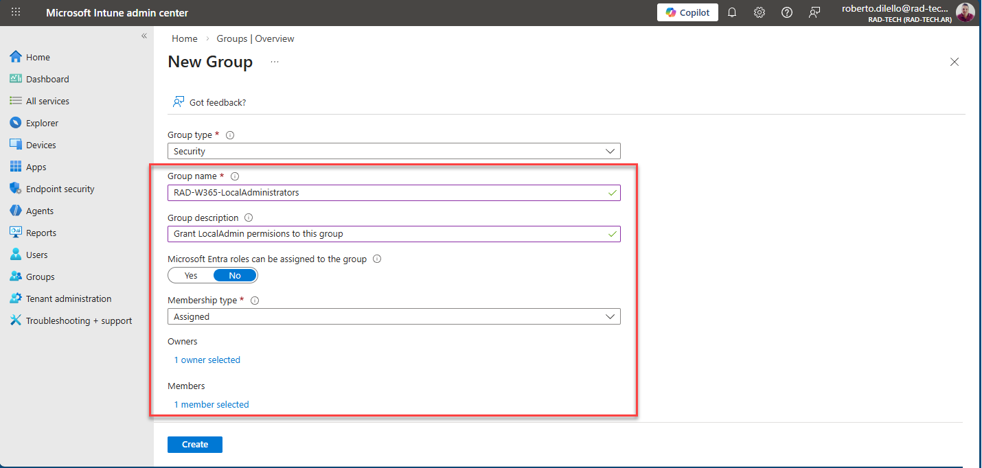982x468 pixels.
Task: Open the 1 owner selected link
Action: [207, 360]
